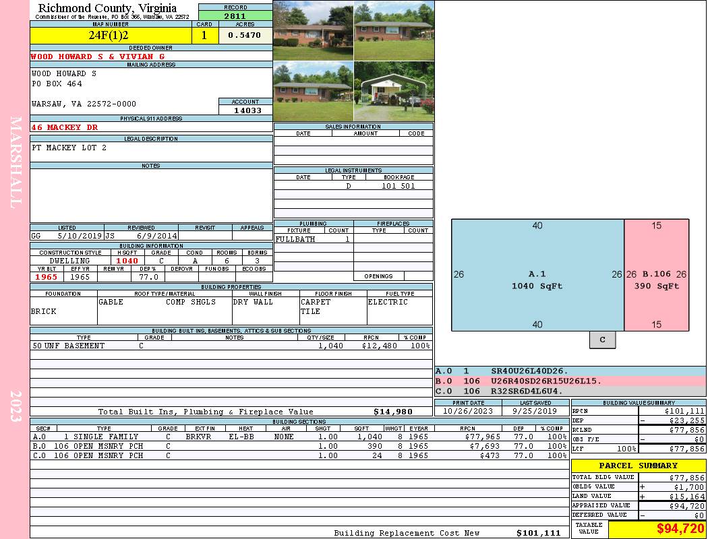
Task: Click the year built 1965 field
Action: click(46, 277)
